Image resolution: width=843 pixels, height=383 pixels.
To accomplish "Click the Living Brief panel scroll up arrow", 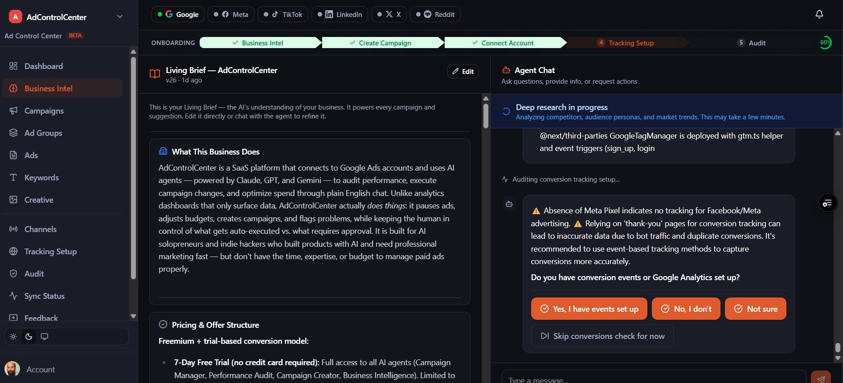I will [x=486, y=98].
